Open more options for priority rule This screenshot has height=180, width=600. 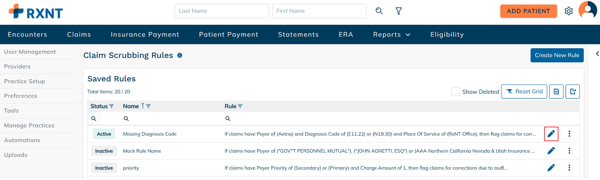(x=569, y=168)
